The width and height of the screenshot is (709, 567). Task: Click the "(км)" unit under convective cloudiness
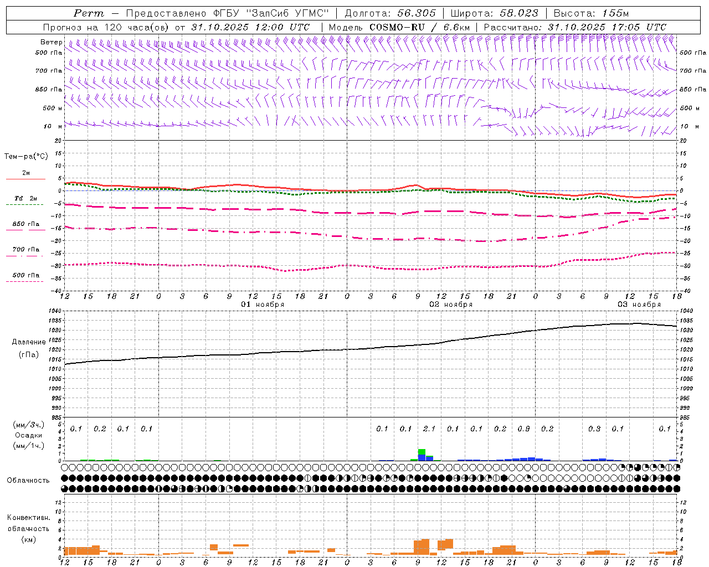tap(28, 539)
